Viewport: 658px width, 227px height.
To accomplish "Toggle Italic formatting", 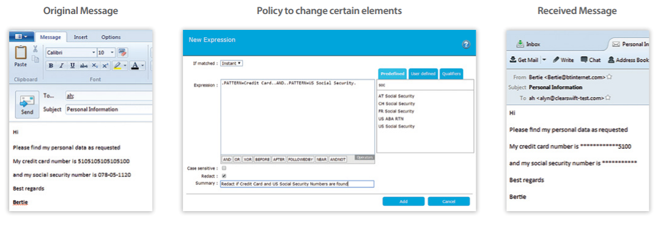I will [61, 66].
